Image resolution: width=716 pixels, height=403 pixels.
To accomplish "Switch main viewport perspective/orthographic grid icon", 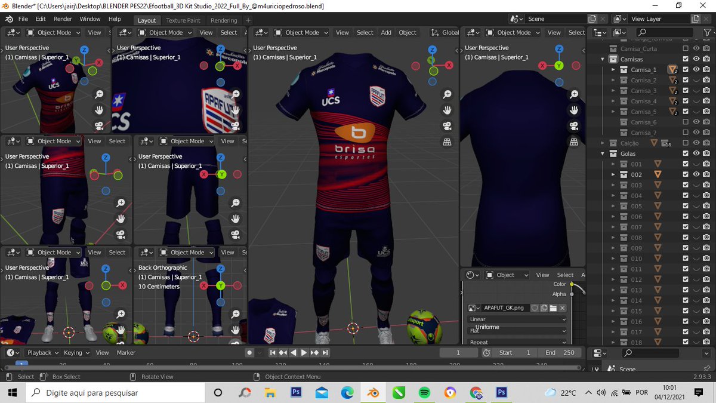I will (x=446, y=141).
